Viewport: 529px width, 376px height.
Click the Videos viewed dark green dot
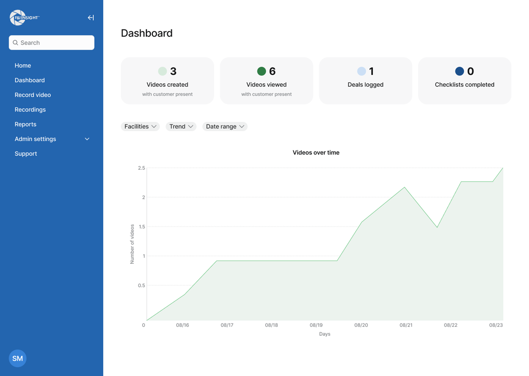(261, 71)
